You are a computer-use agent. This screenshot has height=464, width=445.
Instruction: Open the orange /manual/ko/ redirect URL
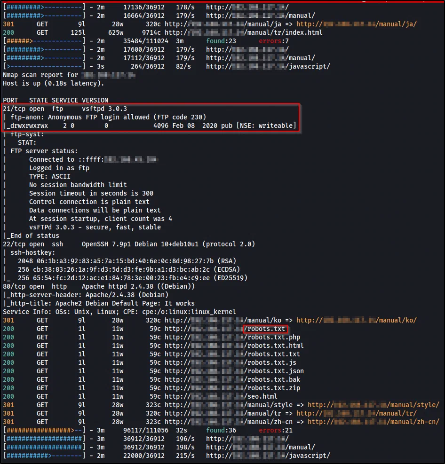point(357,320)
